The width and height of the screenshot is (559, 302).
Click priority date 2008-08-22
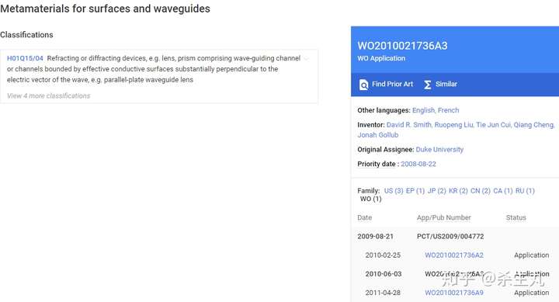tap(418, 164)
